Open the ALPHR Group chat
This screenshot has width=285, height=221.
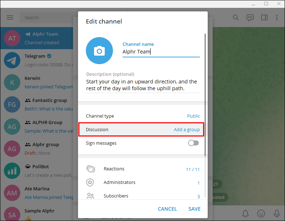tap(37, 127)
